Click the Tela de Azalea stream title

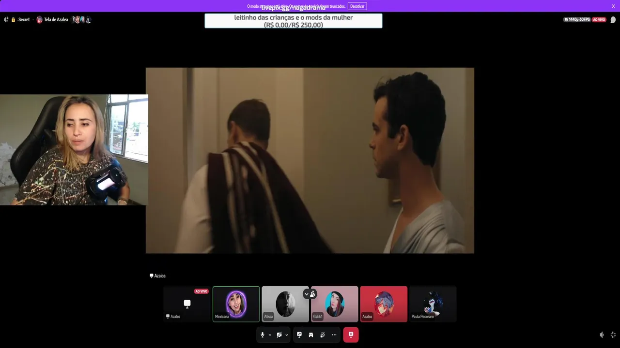point(56,20)
